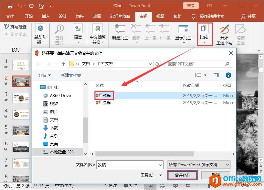Open the 视频 folder in navigation tree

51,103
